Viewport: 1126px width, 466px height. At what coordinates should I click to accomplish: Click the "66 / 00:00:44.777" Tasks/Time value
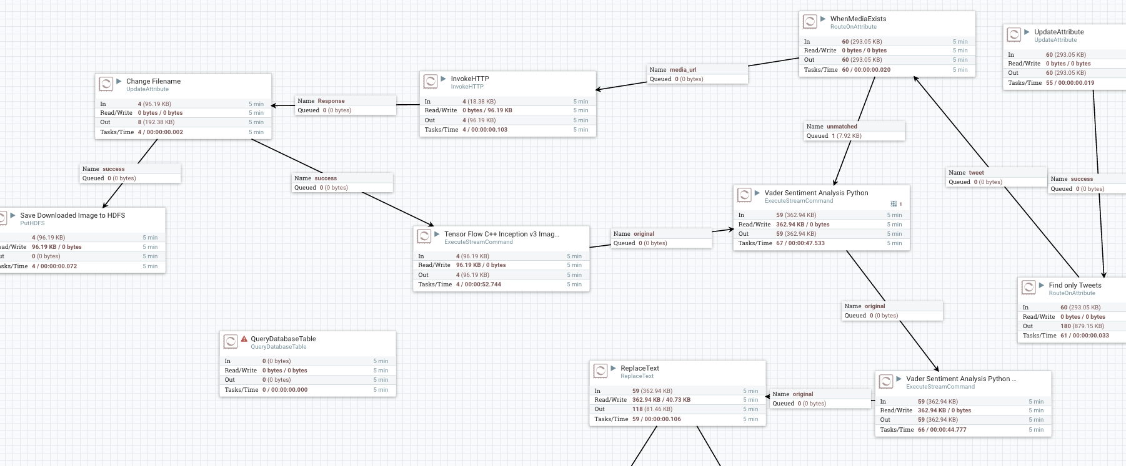point(942,430)
